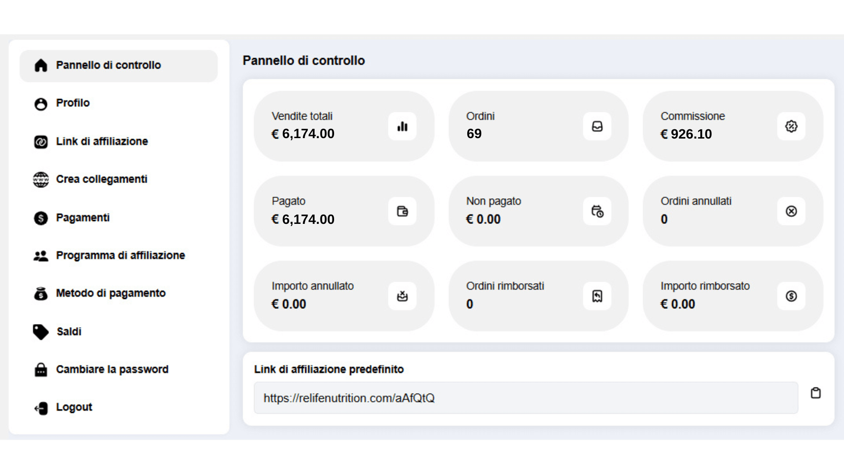Select Metodo di pagamento in sidebar
The image size is (844, 475).
click(111, 293)
